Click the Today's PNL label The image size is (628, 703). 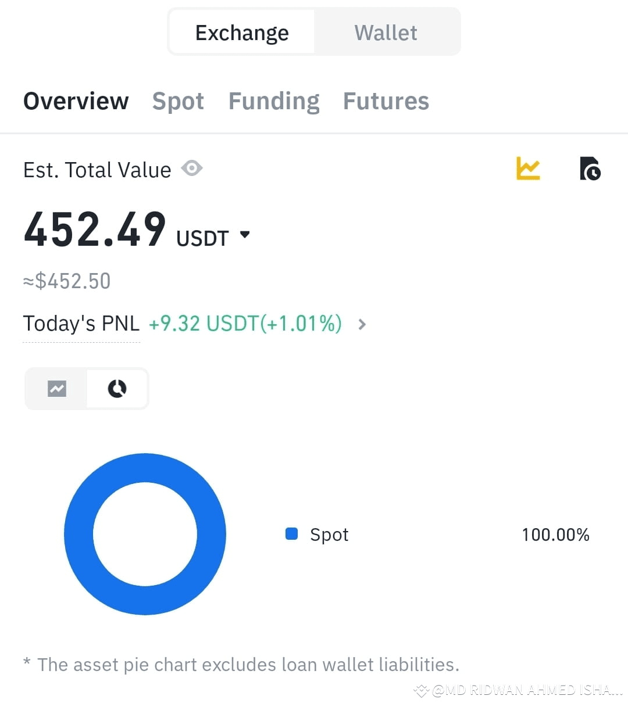[x=81, y=323]
